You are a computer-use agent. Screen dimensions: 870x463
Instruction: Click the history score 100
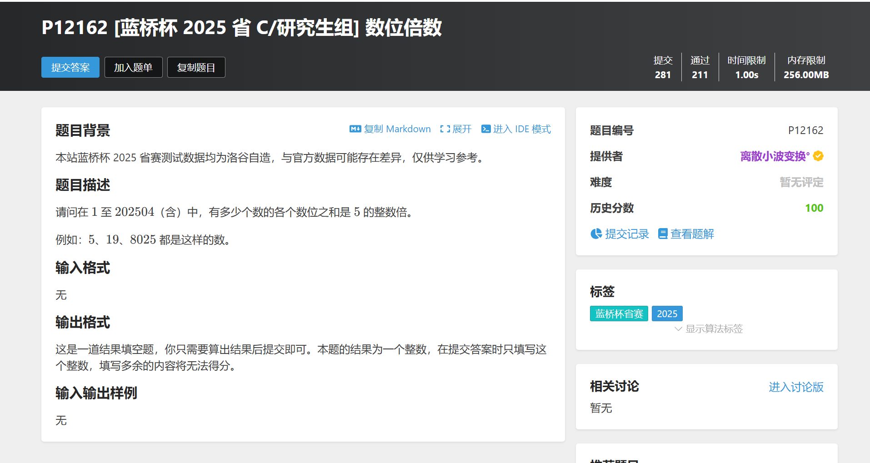click(x=814, y=208)
